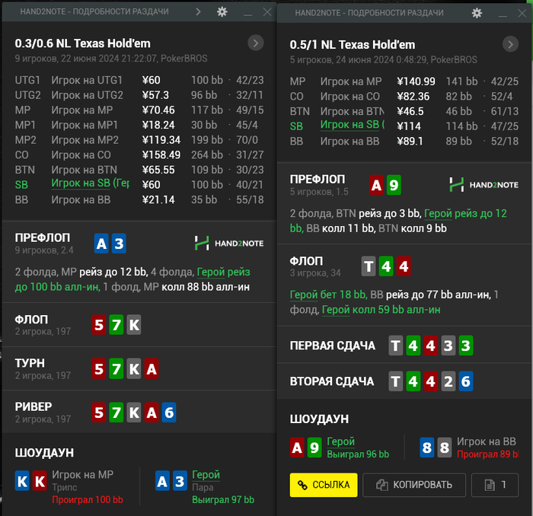Click 'Герой рейз до 12' in right preflop
Screen dimensions: 533x516
point(465,214)
